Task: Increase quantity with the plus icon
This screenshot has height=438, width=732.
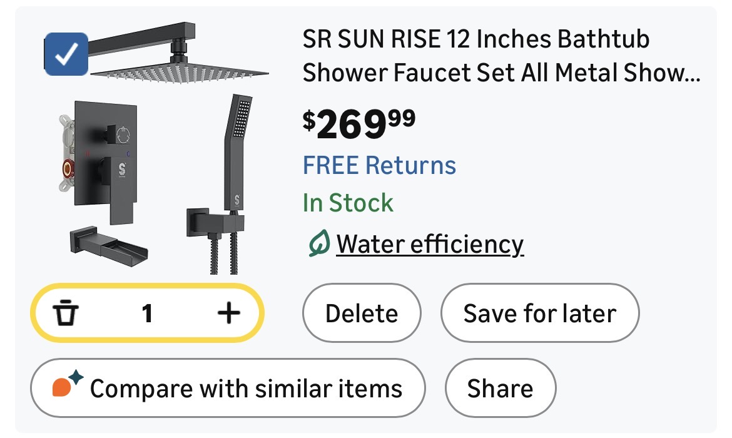Action: click(228, 313)
